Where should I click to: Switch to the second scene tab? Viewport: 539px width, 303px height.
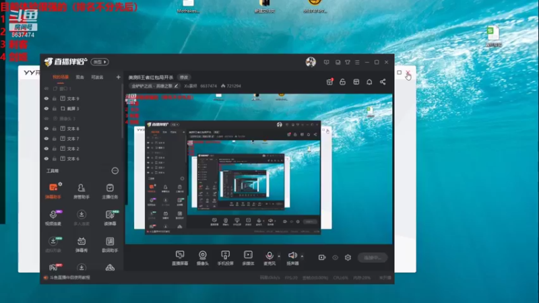pos(80,77)
